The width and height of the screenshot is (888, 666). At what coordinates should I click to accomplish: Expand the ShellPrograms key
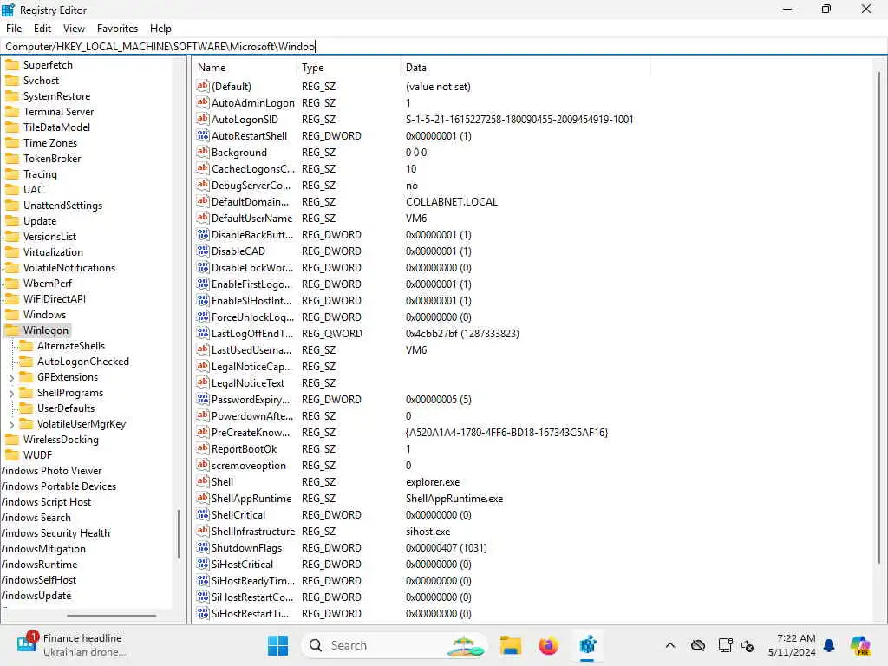tap(12, 393)
